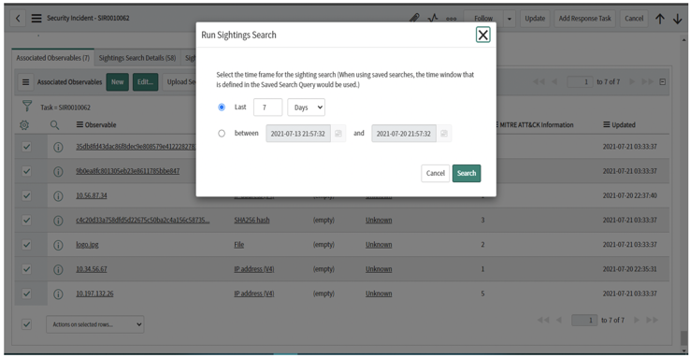This screenshot has width=690, height=358.
Task: Click the Update button in header
Action: (x=535, y=19)
